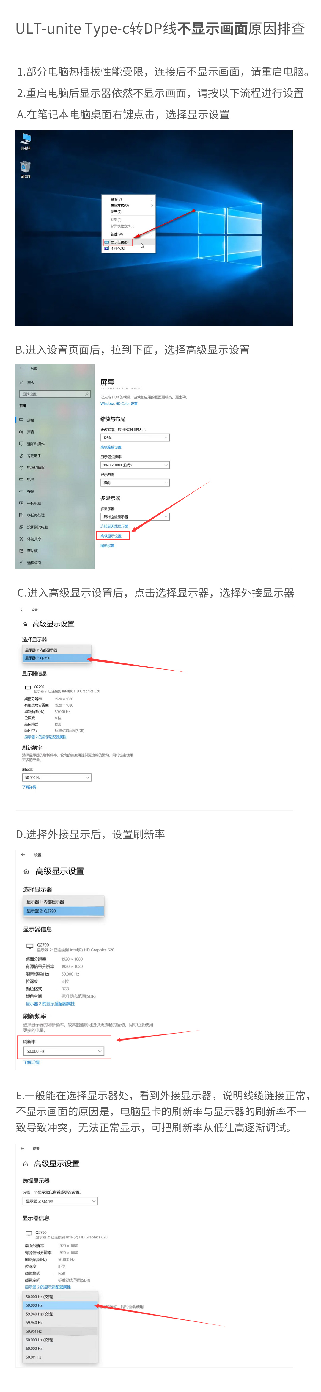Viewport: 321px width, 1392px height.
Task: Click the Windows HD Color 设置 link
Action: pos(119,404)
